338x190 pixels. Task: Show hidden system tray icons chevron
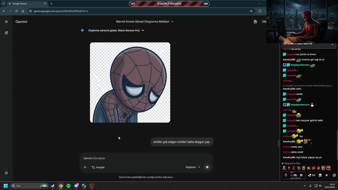tap(304, 186)
